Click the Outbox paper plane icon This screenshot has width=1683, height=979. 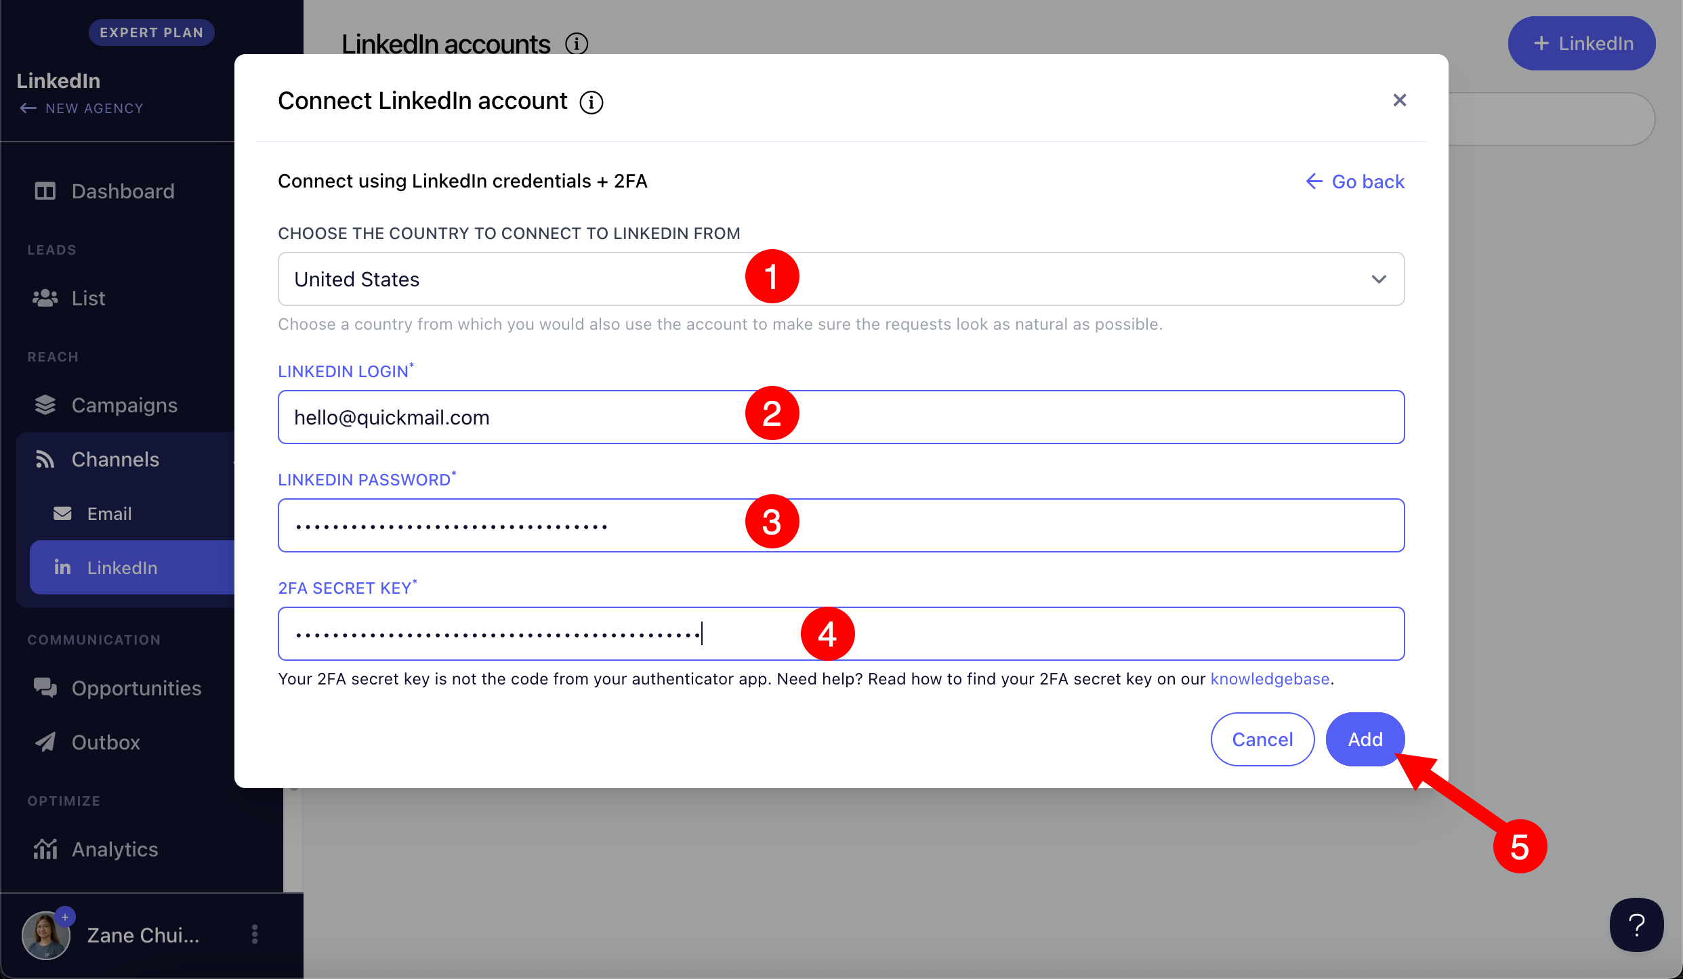click(45, 742)
